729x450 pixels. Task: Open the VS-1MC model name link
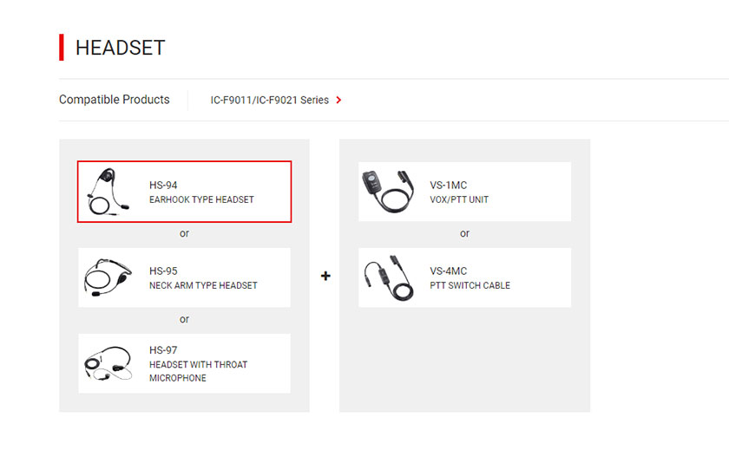448,185
